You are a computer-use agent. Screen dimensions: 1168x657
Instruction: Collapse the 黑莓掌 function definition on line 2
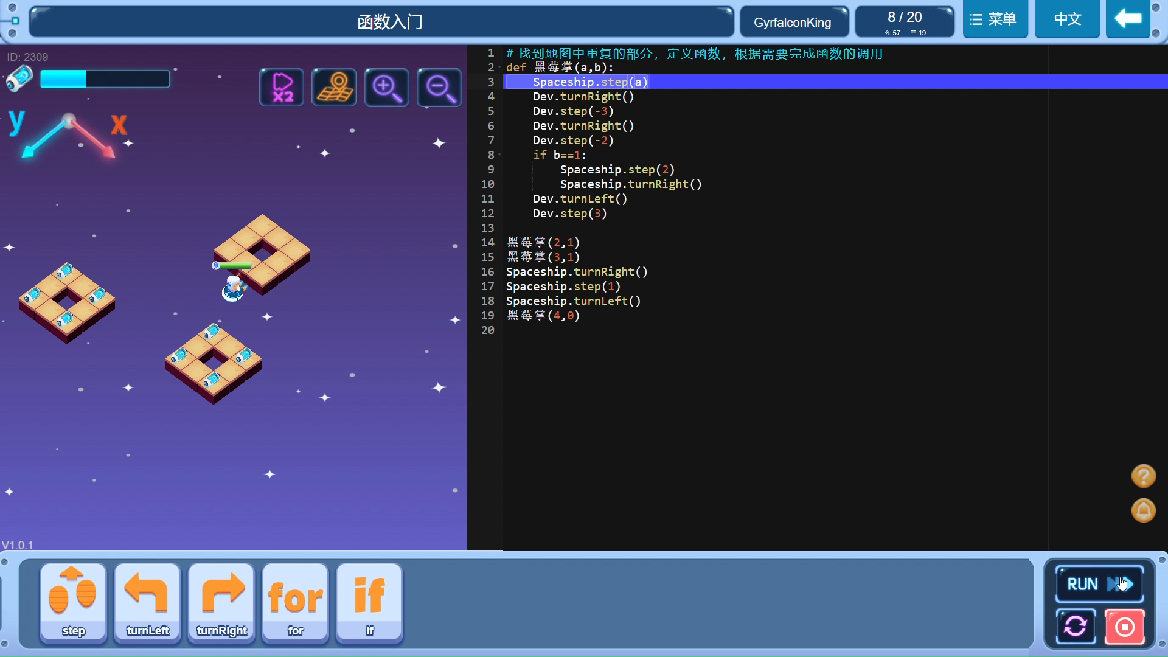(498, 67)
